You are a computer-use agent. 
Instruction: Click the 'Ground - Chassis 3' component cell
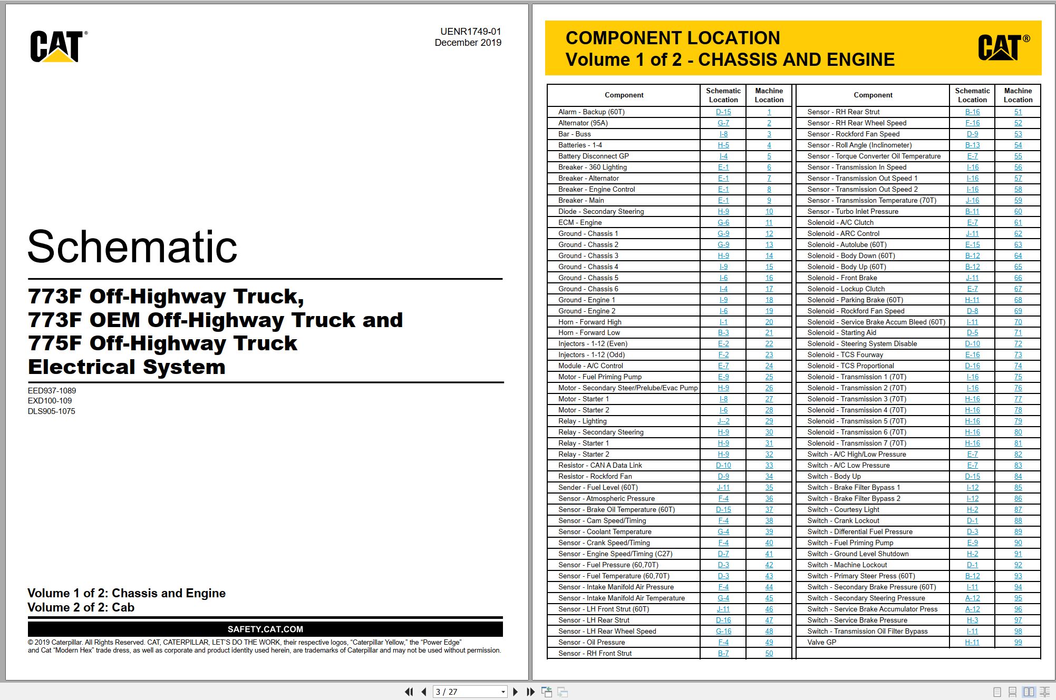click(624, 256)
